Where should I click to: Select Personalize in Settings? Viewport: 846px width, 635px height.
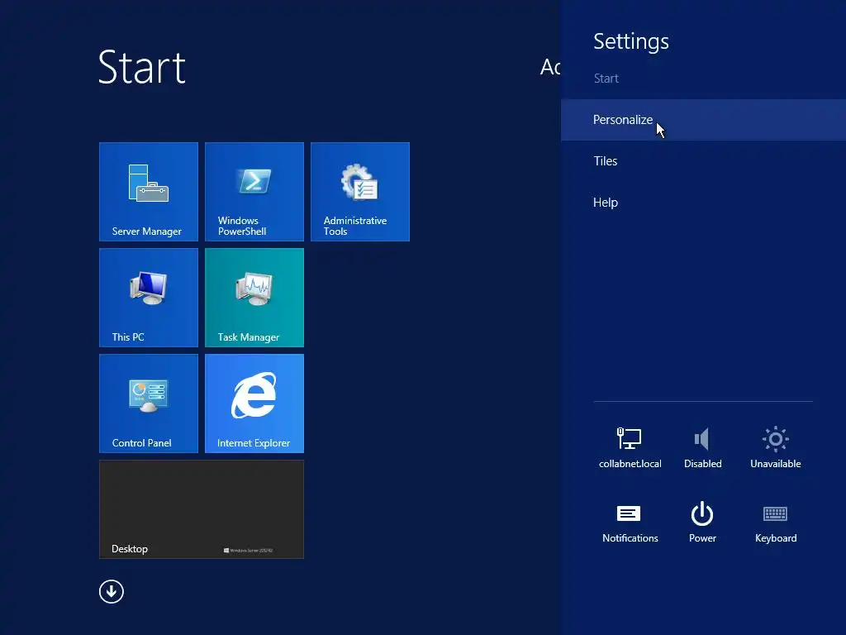point(704,120)
